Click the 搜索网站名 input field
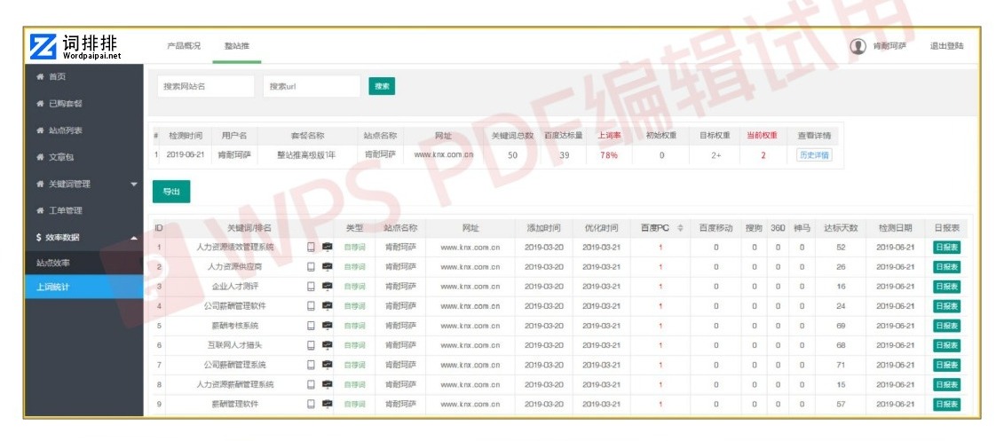This screenshot has height=441, width=1004. 205,86
